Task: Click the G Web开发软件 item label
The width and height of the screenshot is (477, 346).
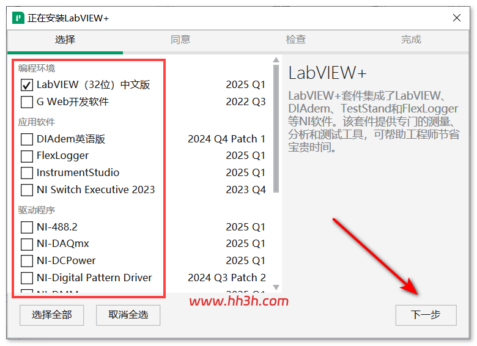Action: [x=73, y=102]
